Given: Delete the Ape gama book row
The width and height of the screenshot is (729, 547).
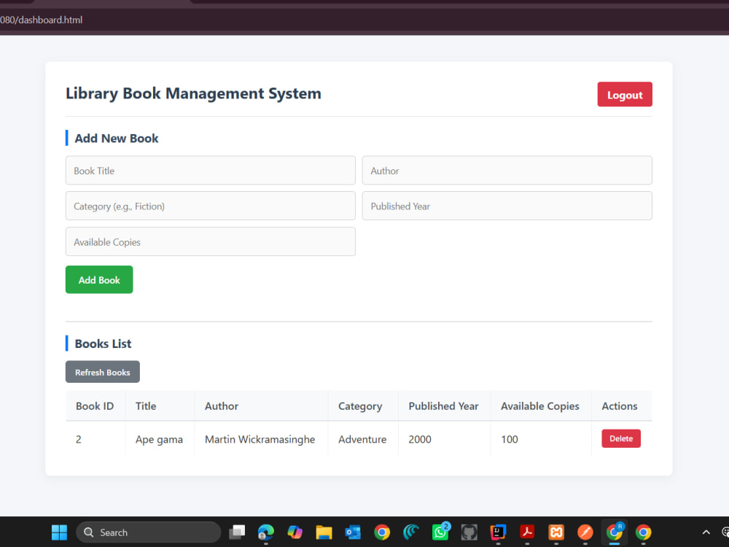Looking at the screenshot, I should click(621, 438).
